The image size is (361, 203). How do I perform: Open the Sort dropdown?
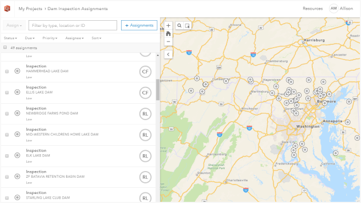coord(96,38)
